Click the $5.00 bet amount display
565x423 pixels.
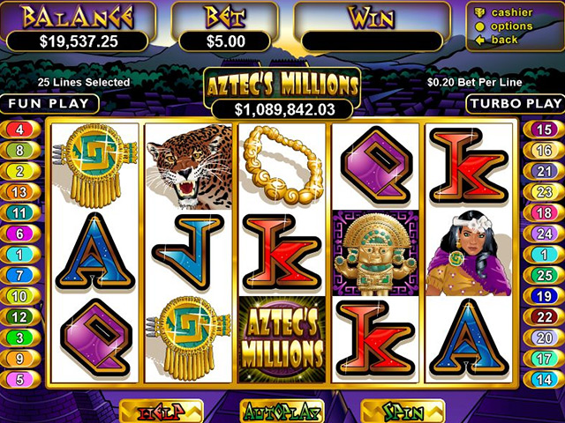pyautogui.click(x=225, y=41)
